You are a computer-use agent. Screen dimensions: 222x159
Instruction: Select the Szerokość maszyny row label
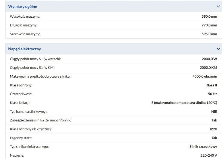(25, 34)
